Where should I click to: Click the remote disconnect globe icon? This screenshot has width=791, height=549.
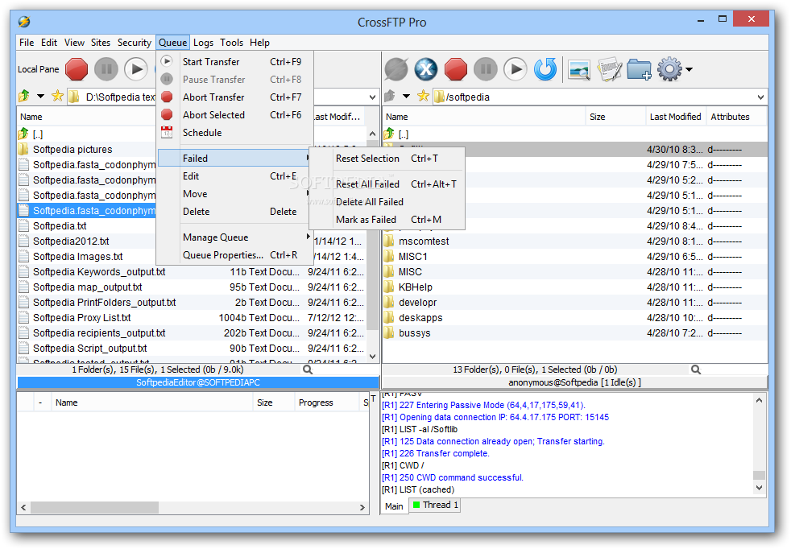[x=396, y=69]
